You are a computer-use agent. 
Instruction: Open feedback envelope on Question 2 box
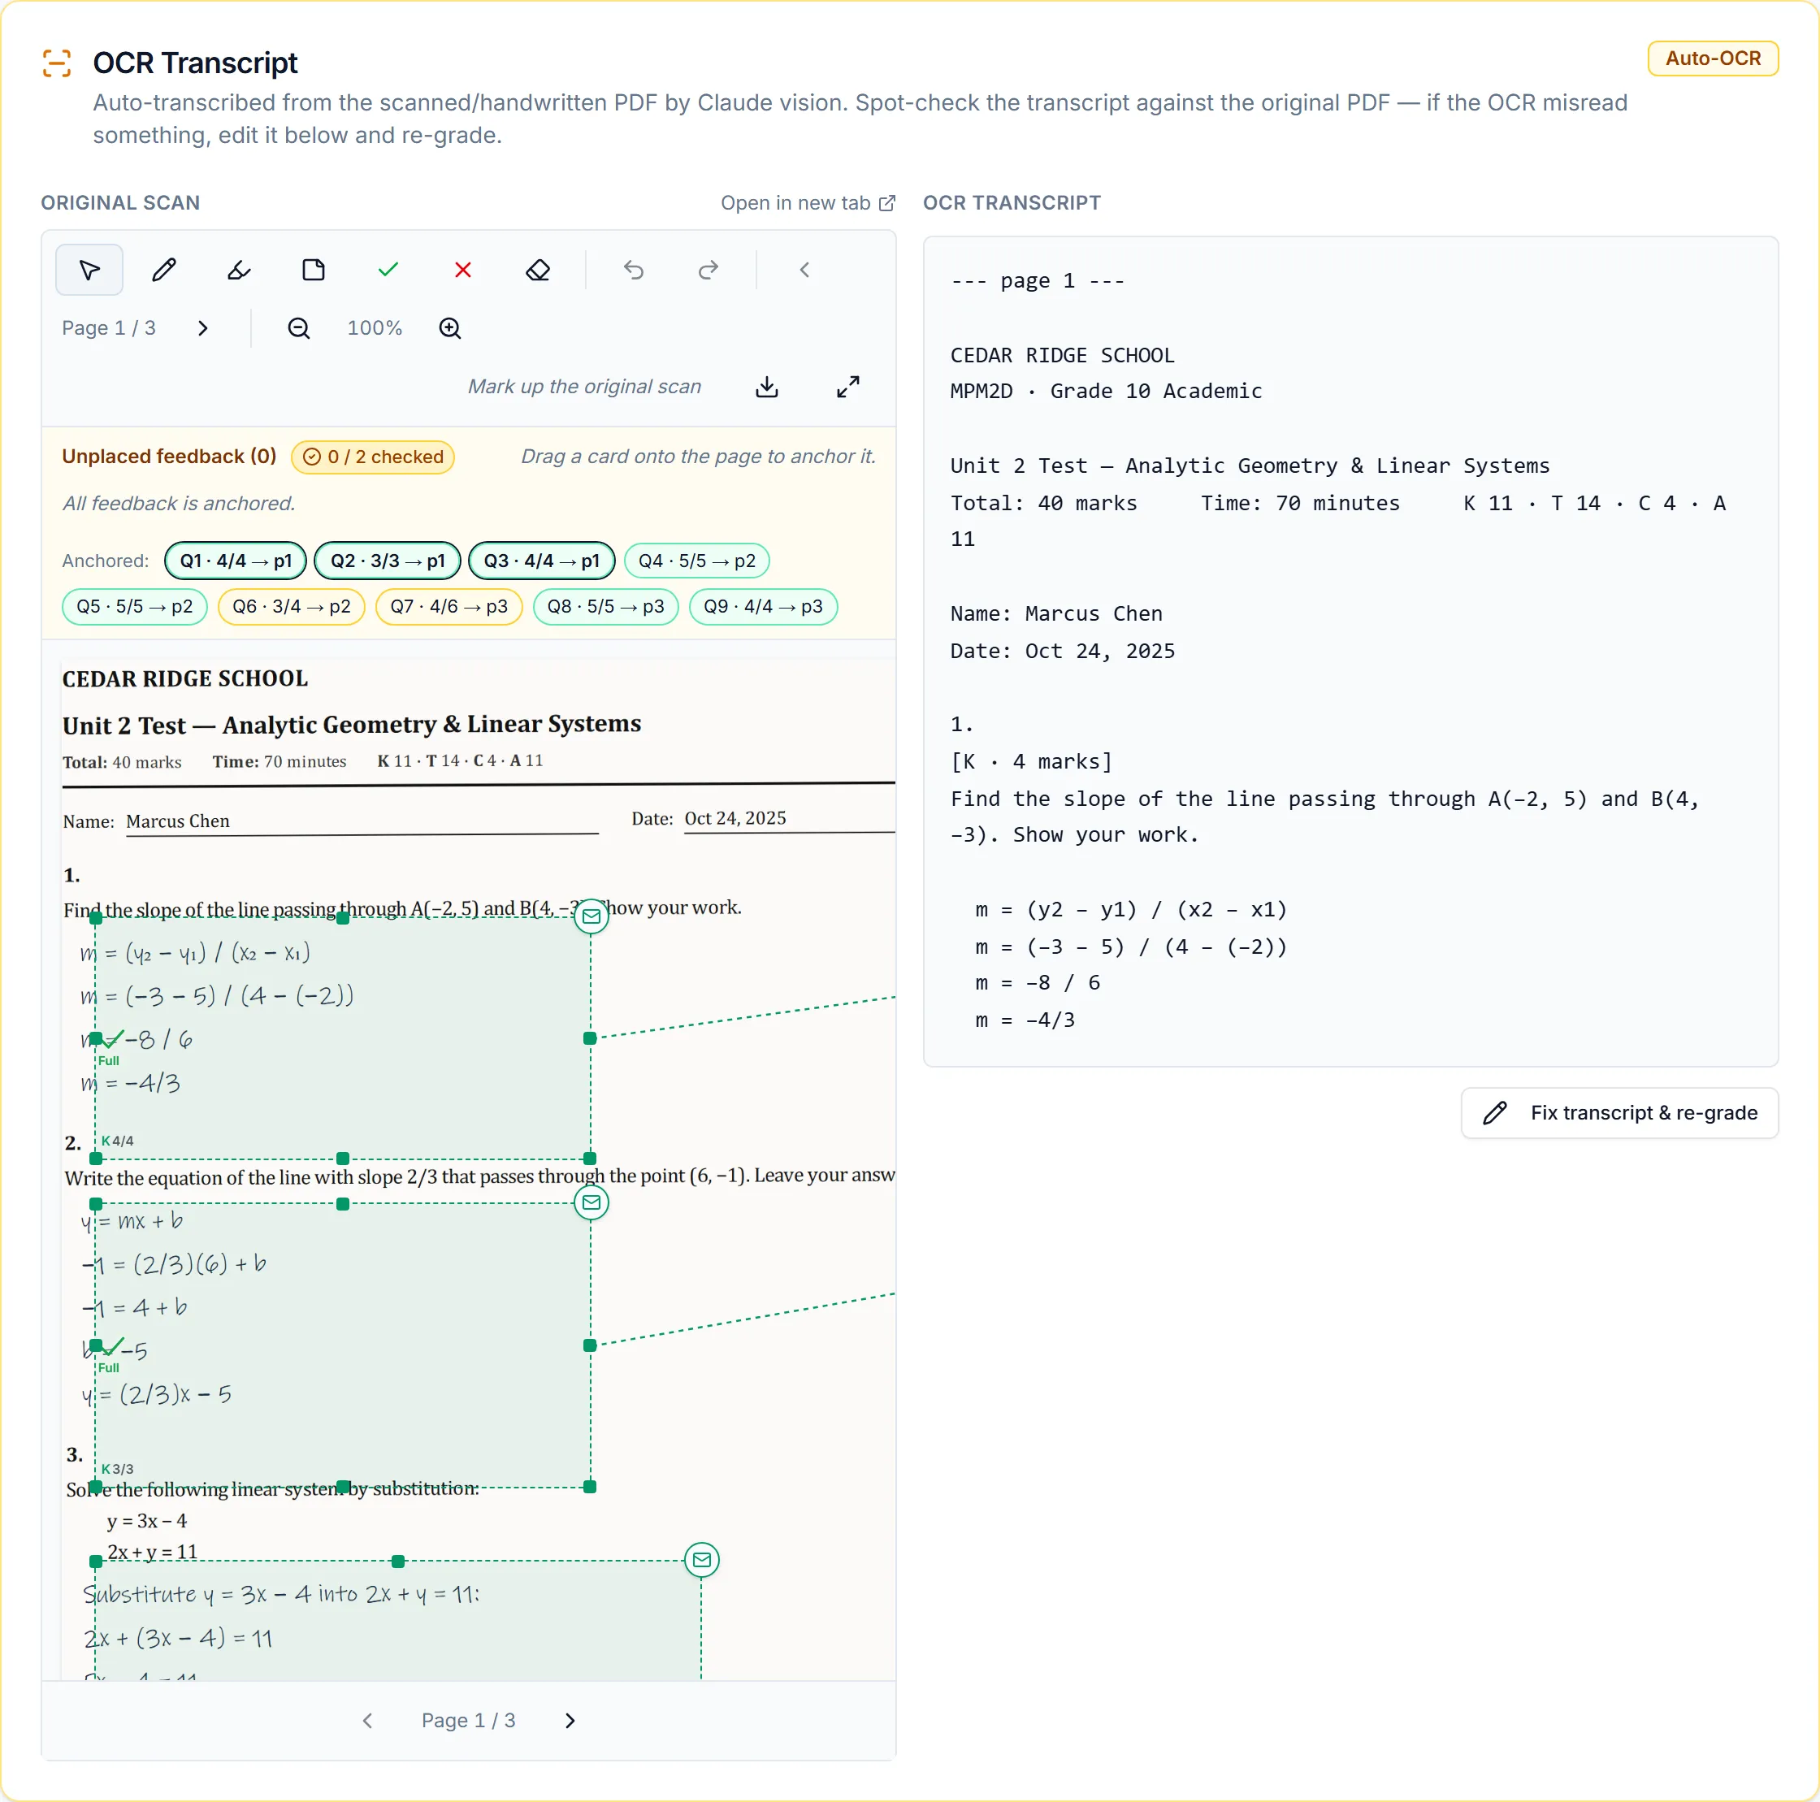click(x=591, y=1202)
